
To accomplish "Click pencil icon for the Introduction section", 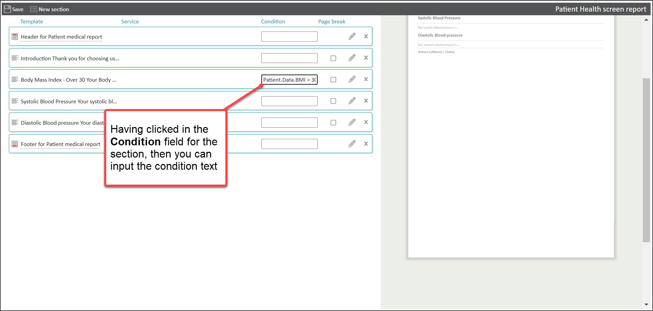I will (352, 58).
